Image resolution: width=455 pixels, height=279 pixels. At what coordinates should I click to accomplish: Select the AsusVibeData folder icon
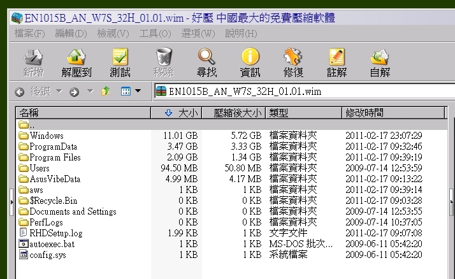click(x=24, y=179)
